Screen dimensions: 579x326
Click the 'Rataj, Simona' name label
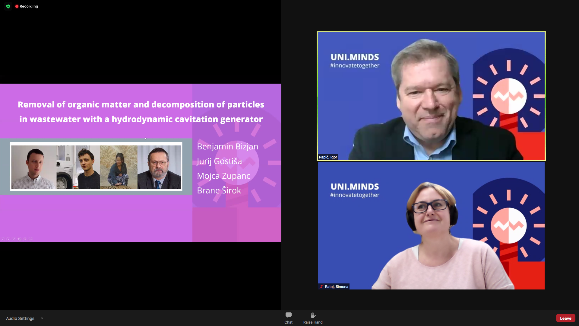(x=337, y=286)
